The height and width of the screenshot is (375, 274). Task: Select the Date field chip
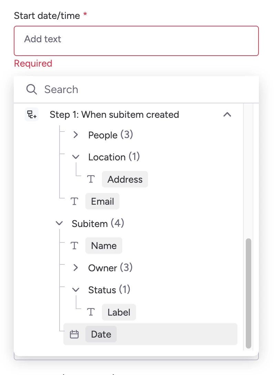click(101, 334)
